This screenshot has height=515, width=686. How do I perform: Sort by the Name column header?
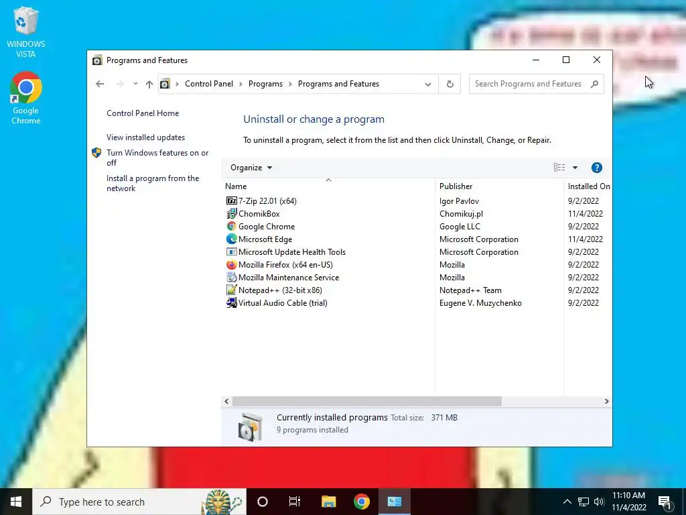point(328,186)
